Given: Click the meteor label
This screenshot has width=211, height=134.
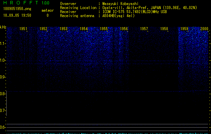Looking at the screenshot, I should click(x=48, y=10).
